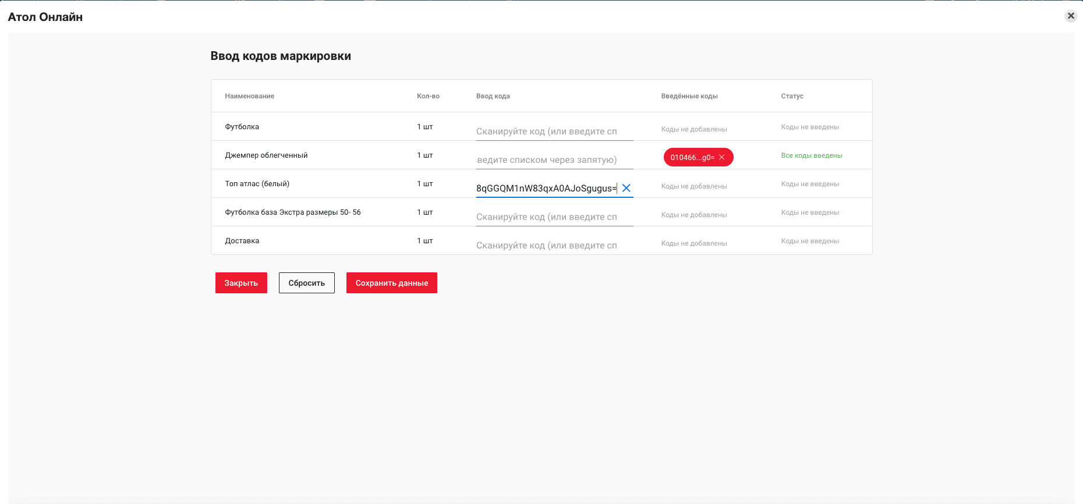Clear the entered code in Топ атлас field
The image size is (1083, 504).
point(626,188)
